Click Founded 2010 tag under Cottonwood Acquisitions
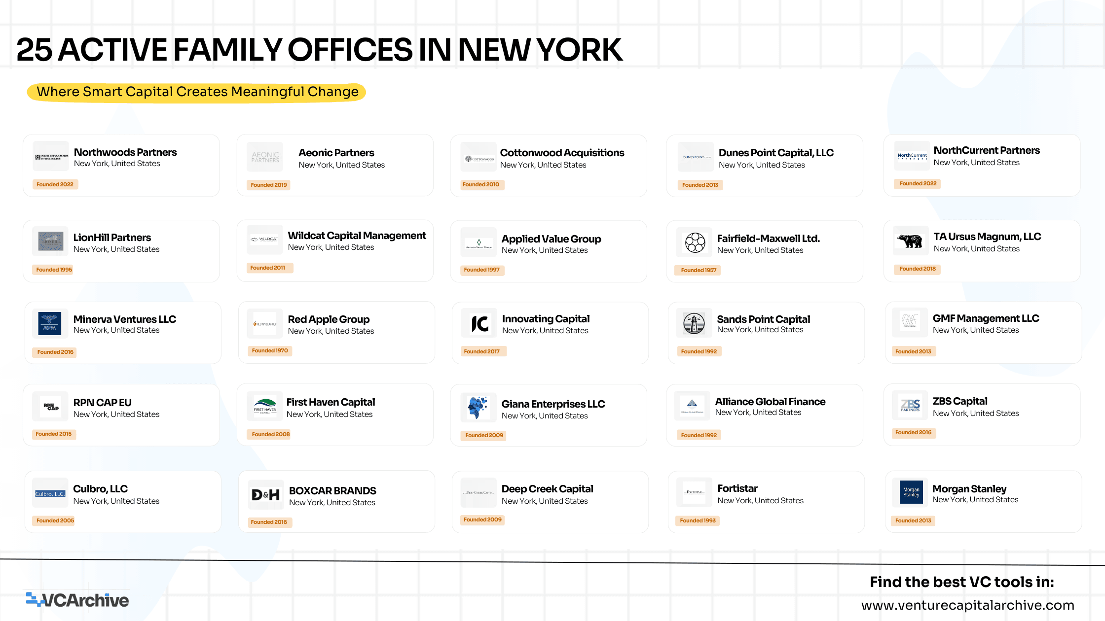Viewport: 1105px width, 621px height. [481, 185]
